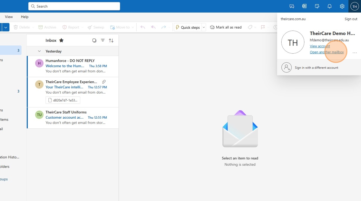Click Mark all as read
The height and width of the screenshot is (201, 361).
click(226, 27)
